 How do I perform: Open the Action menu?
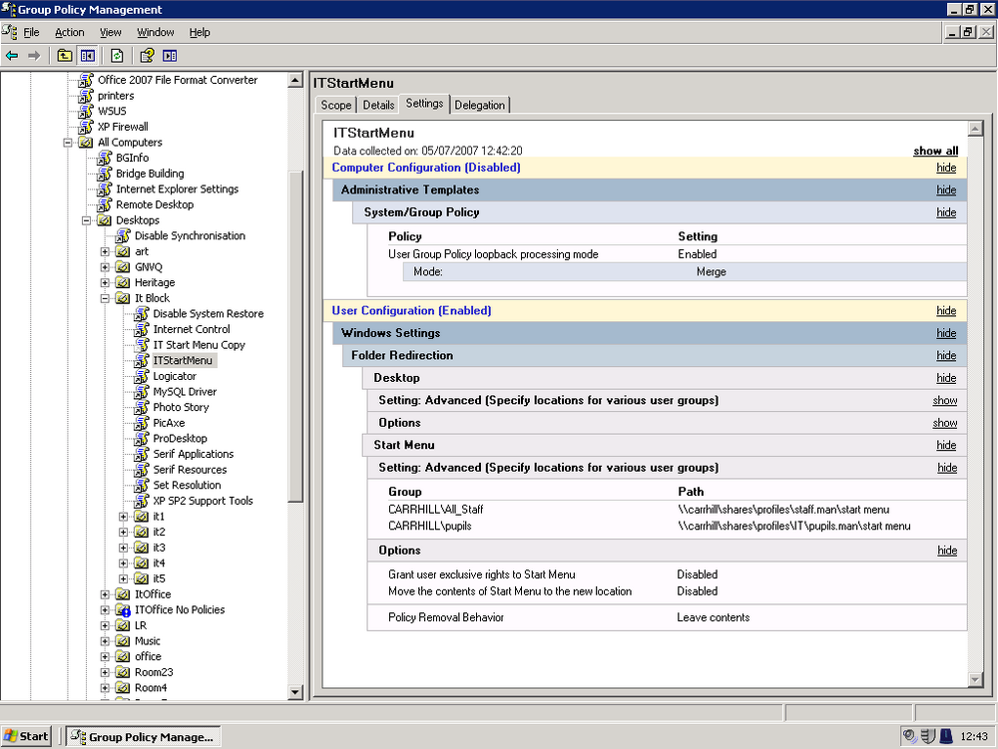point(70,33)
